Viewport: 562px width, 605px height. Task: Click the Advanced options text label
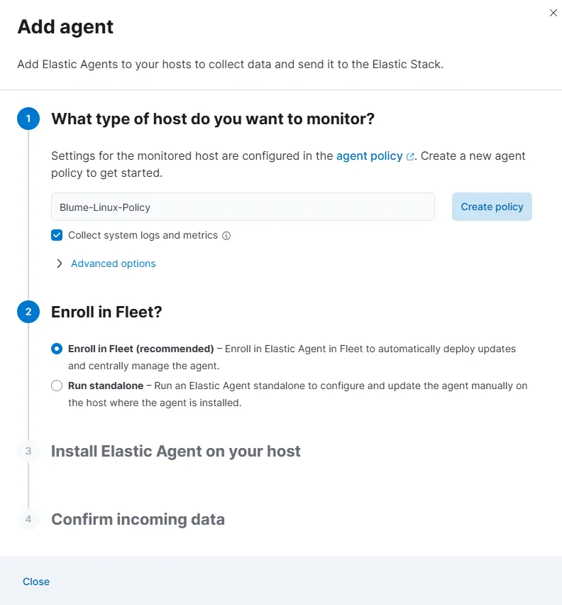(x=114, y=263)
